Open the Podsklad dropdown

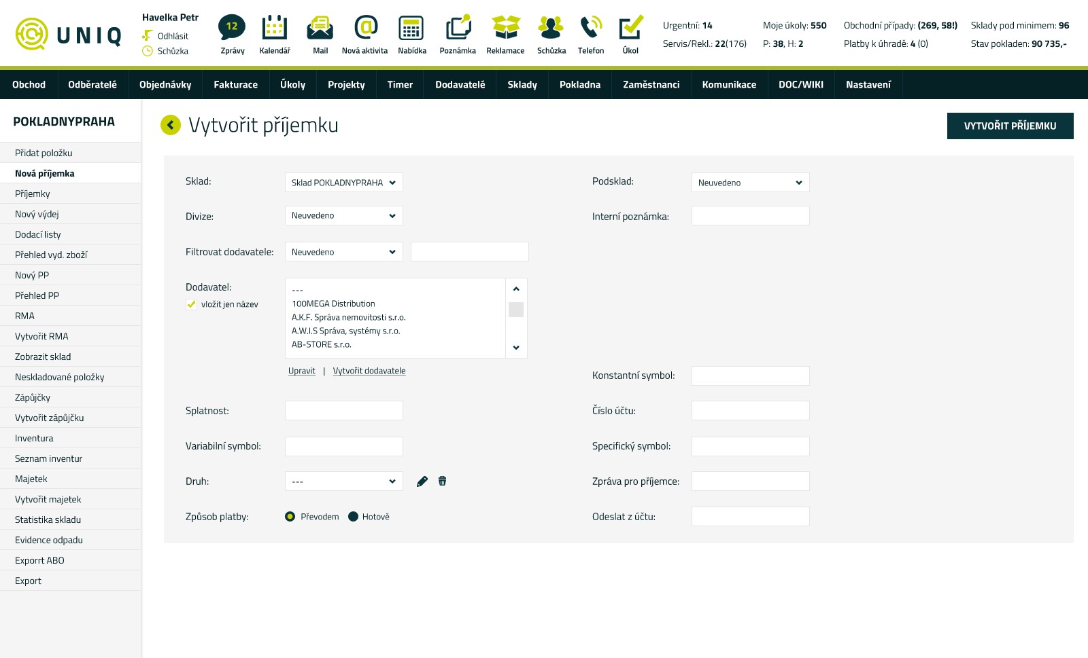coord(750,182)
